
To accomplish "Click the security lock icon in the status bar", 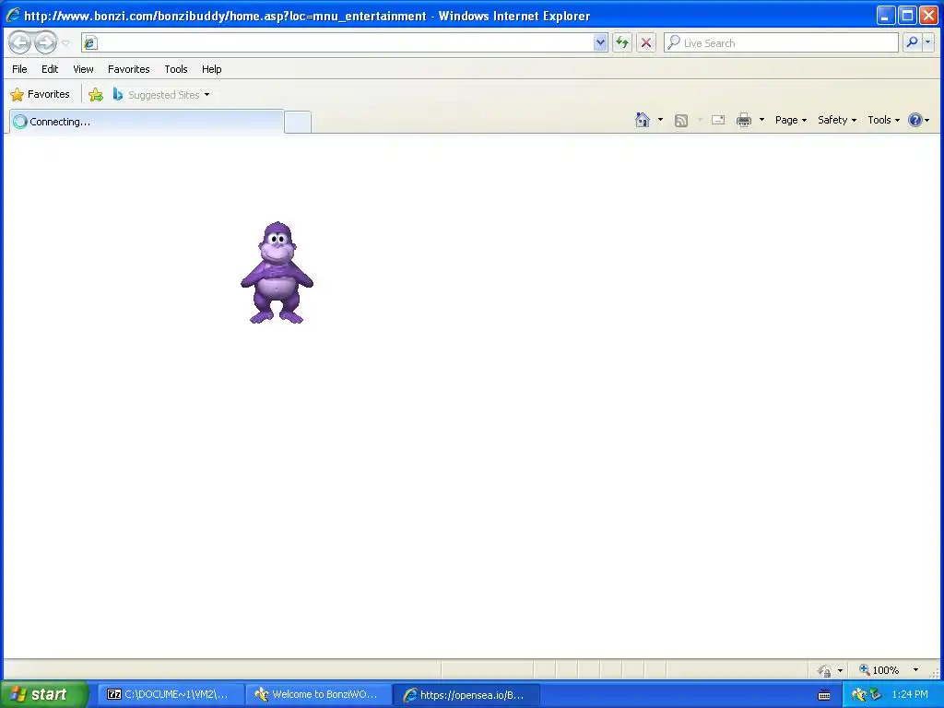I will 824,670.
